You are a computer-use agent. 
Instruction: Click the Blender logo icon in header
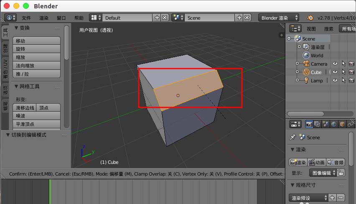[310, 18]
